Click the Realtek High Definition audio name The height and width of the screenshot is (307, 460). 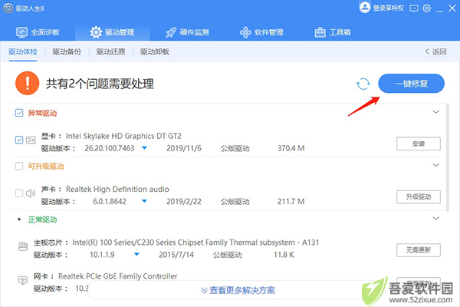tap(117, 190)
